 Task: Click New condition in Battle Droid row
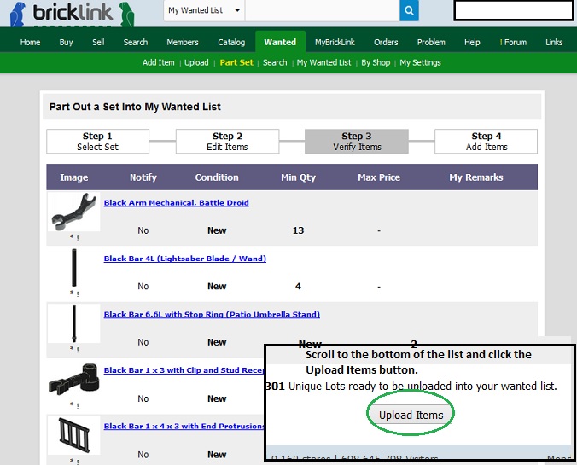click(217, 230)
